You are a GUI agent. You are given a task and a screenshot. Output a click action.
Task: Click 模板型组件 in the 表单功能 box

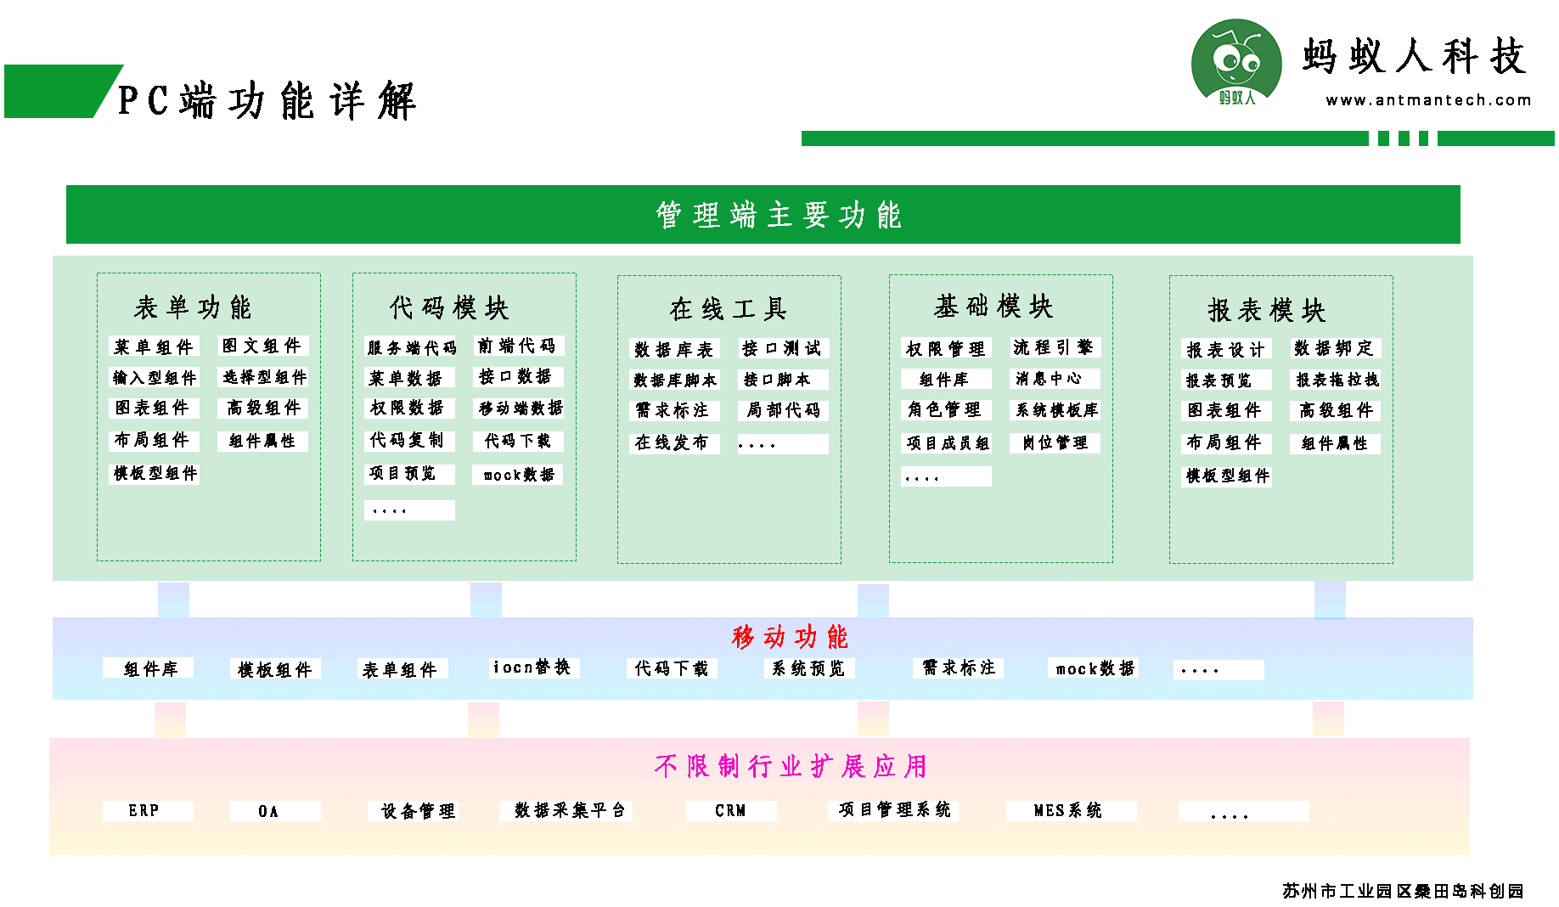point(155,473)
